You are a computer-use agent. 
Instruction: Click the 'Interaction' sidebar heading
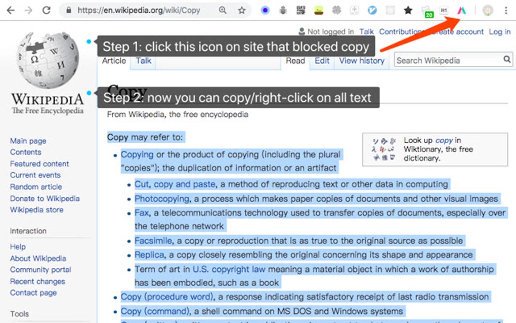28,231
